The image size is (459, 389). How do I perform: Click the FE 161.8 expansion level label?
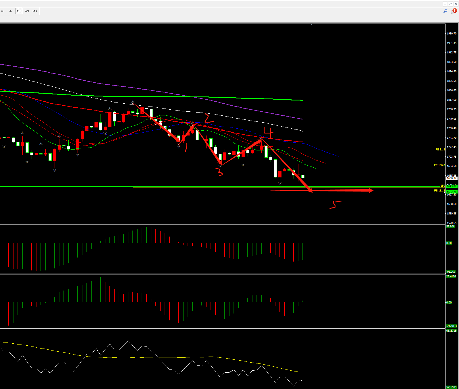439,191
